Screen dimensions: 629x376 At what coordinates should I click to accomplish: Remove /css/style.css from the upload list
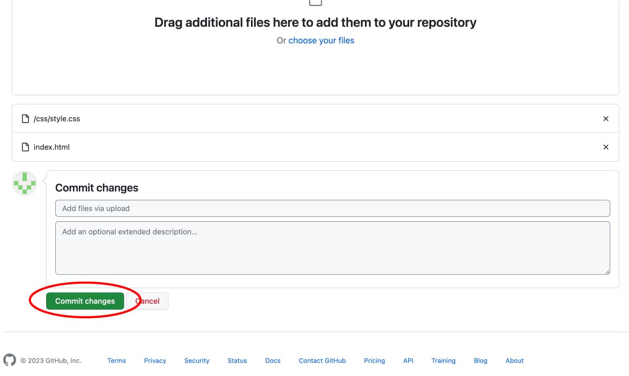[x=605, y=118]
